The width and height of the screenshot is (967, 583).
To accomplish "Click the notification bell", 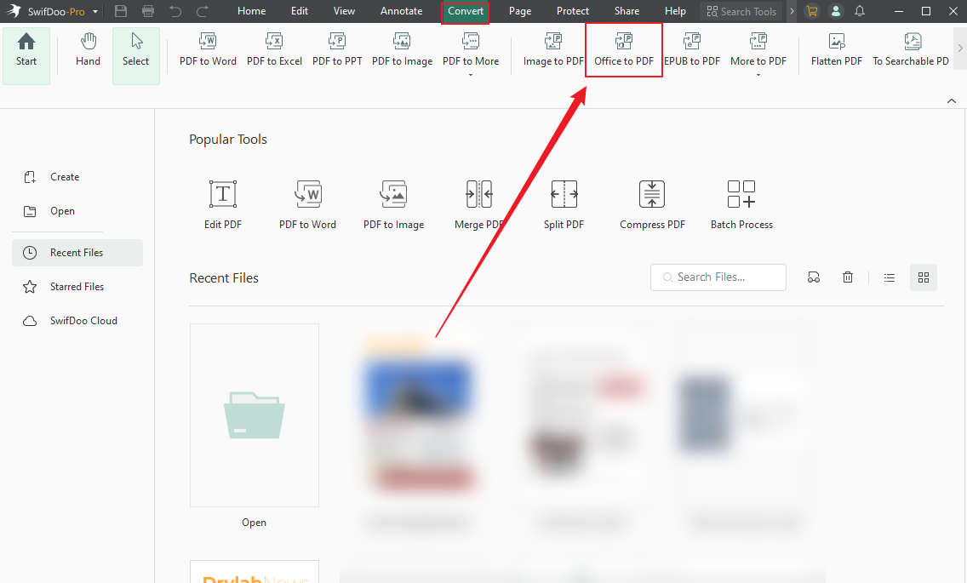I will tap(859, 11).
